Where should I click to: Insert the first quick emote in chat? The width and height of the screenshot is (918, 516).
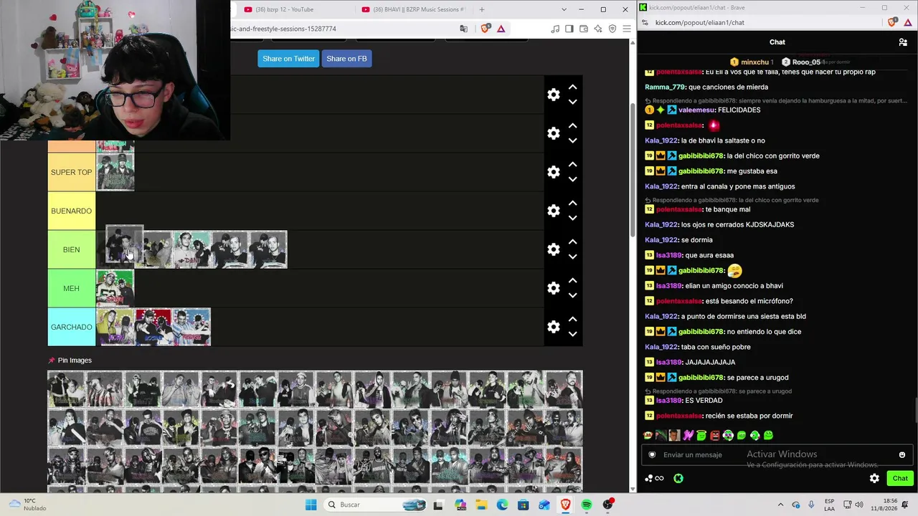648,435
